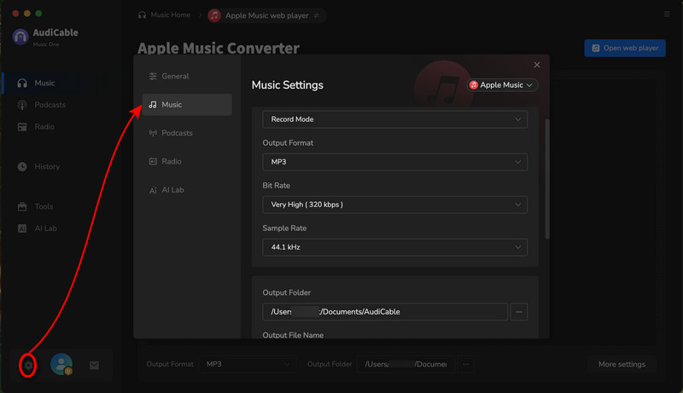The width and height of the screenshot is (683, 393).
Task: Switch to General settings tab
Action: 187,76
